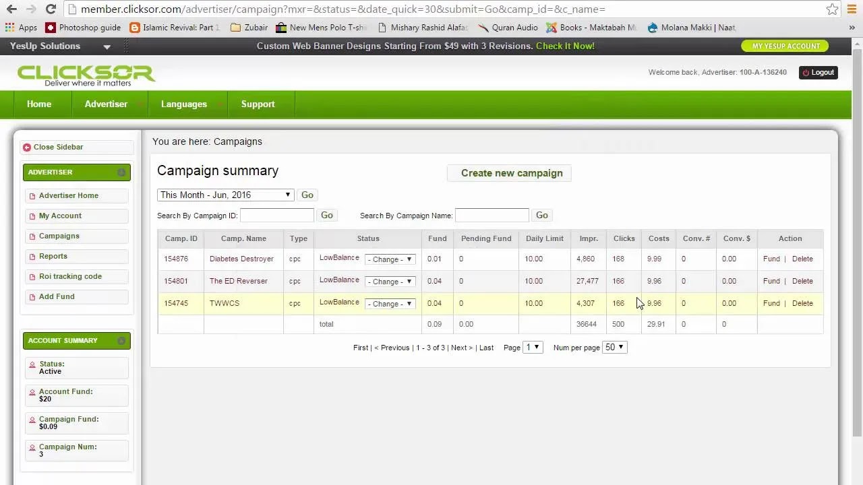
Task: Click Go next to Campaign ID search
Action: tap(326, 215)
